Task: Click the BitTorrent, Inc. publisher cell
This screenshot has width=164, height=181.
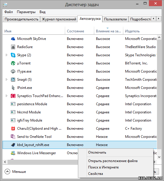Action: coord(136,63)
